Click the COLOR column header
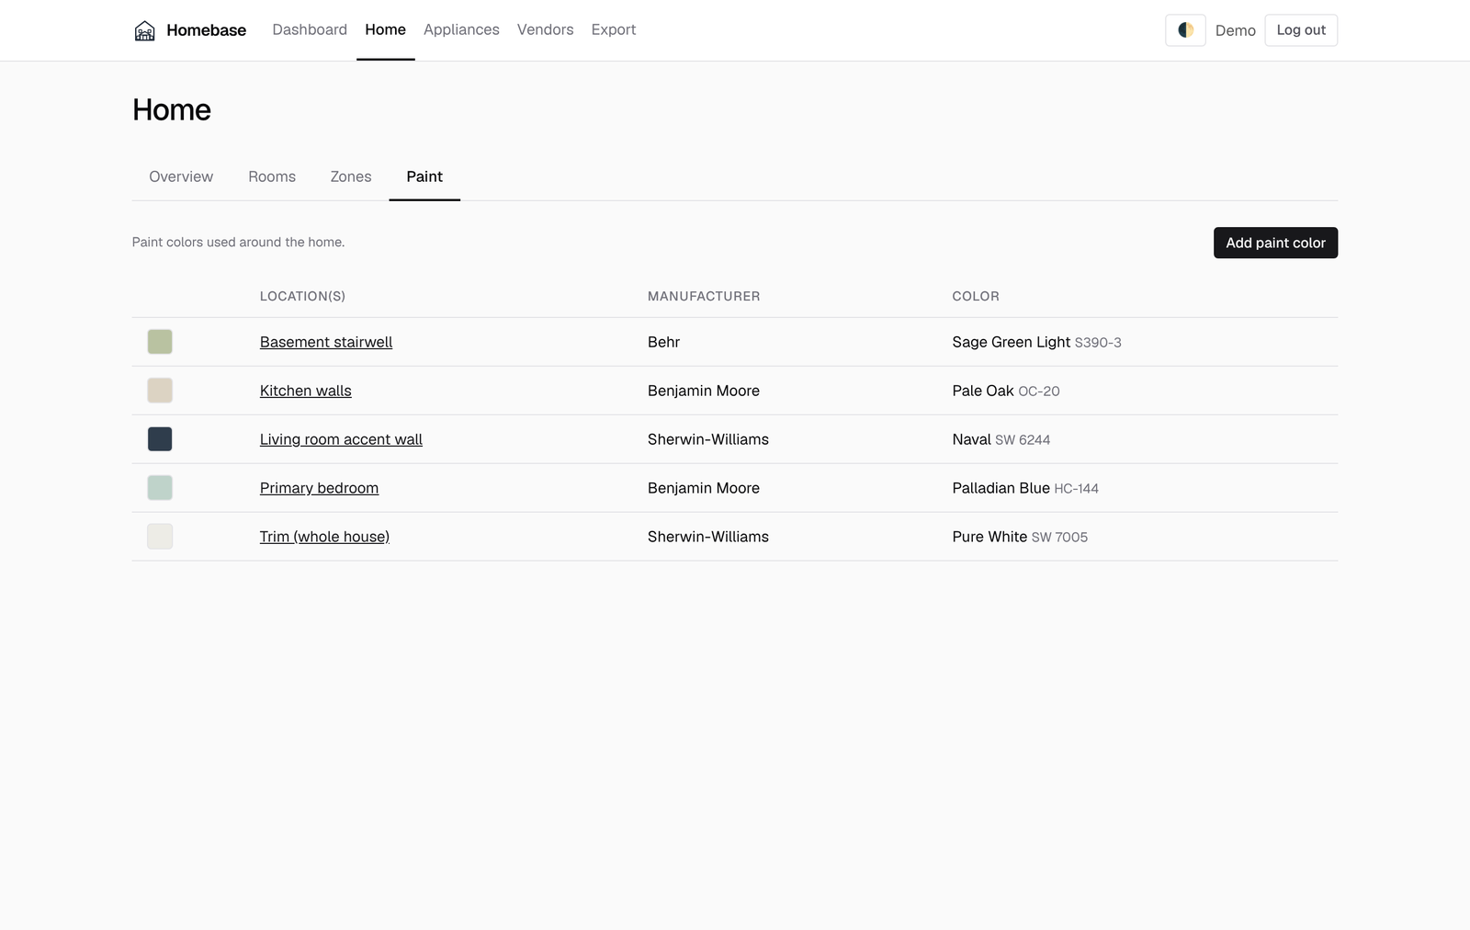1470x930 pixels. click(x=976, y=296)
